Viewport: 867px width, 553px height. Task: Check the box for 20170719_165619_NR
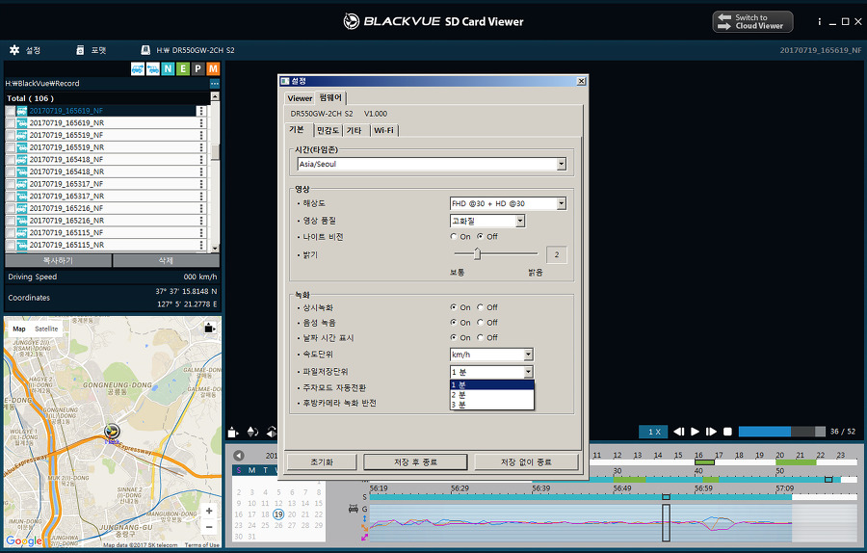click(10, 122)
